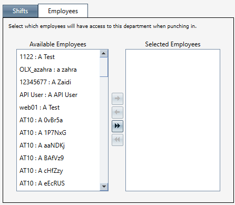Image resolution: width=235 pixels, height=205 pixels.
Task: Select employee AT10 : A aaNDKj
Action: pyautogui.click(x=58, y=145)
